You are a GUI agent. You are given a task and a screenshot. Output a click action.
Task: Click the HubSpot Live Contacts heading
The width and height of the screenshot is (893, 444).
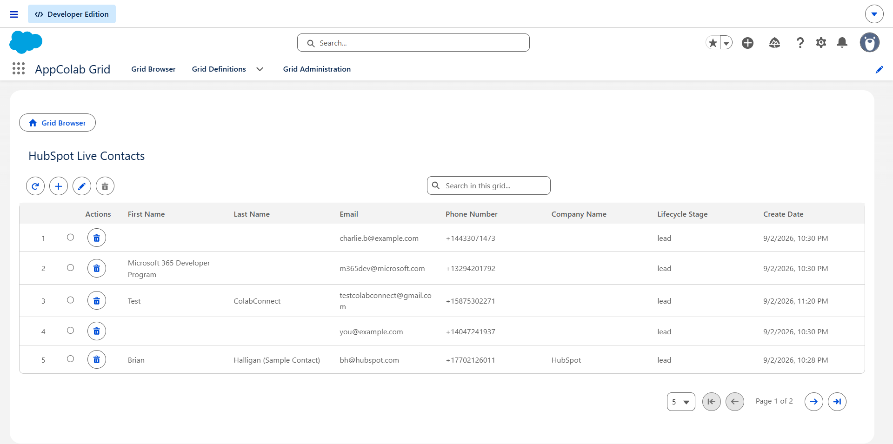click(87, 156)
